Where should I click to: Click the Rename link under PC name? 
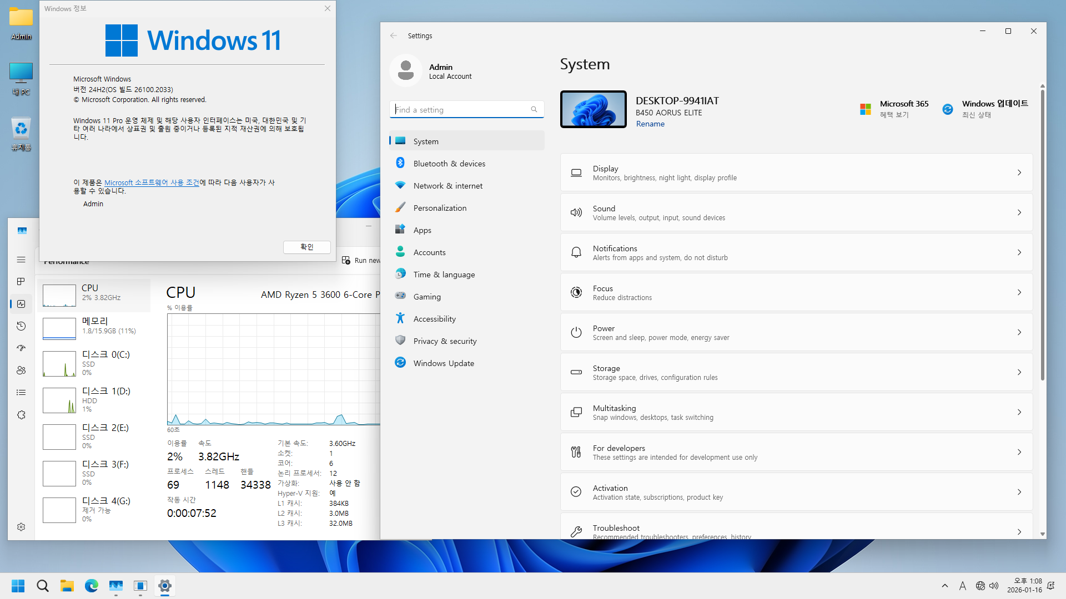(650, 124)
